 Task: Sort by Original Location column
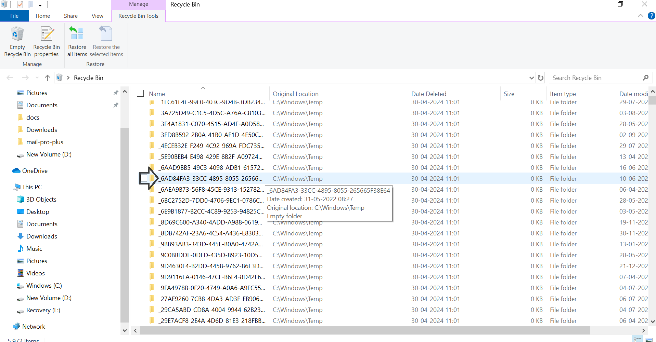coord(338,94)
